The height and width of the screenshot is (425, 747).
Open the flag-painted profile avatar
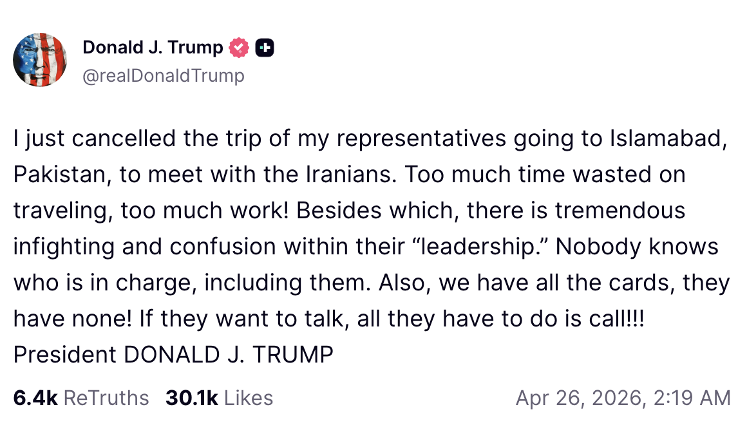[x=40, y=59]
